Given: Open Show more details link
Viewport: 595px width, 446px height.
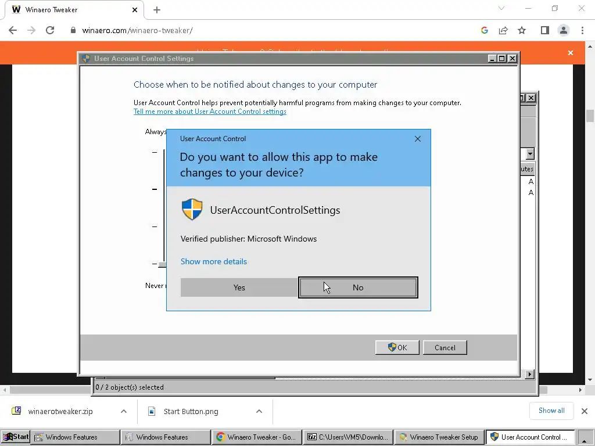Looking at the screenshot, I should [214, 261].
